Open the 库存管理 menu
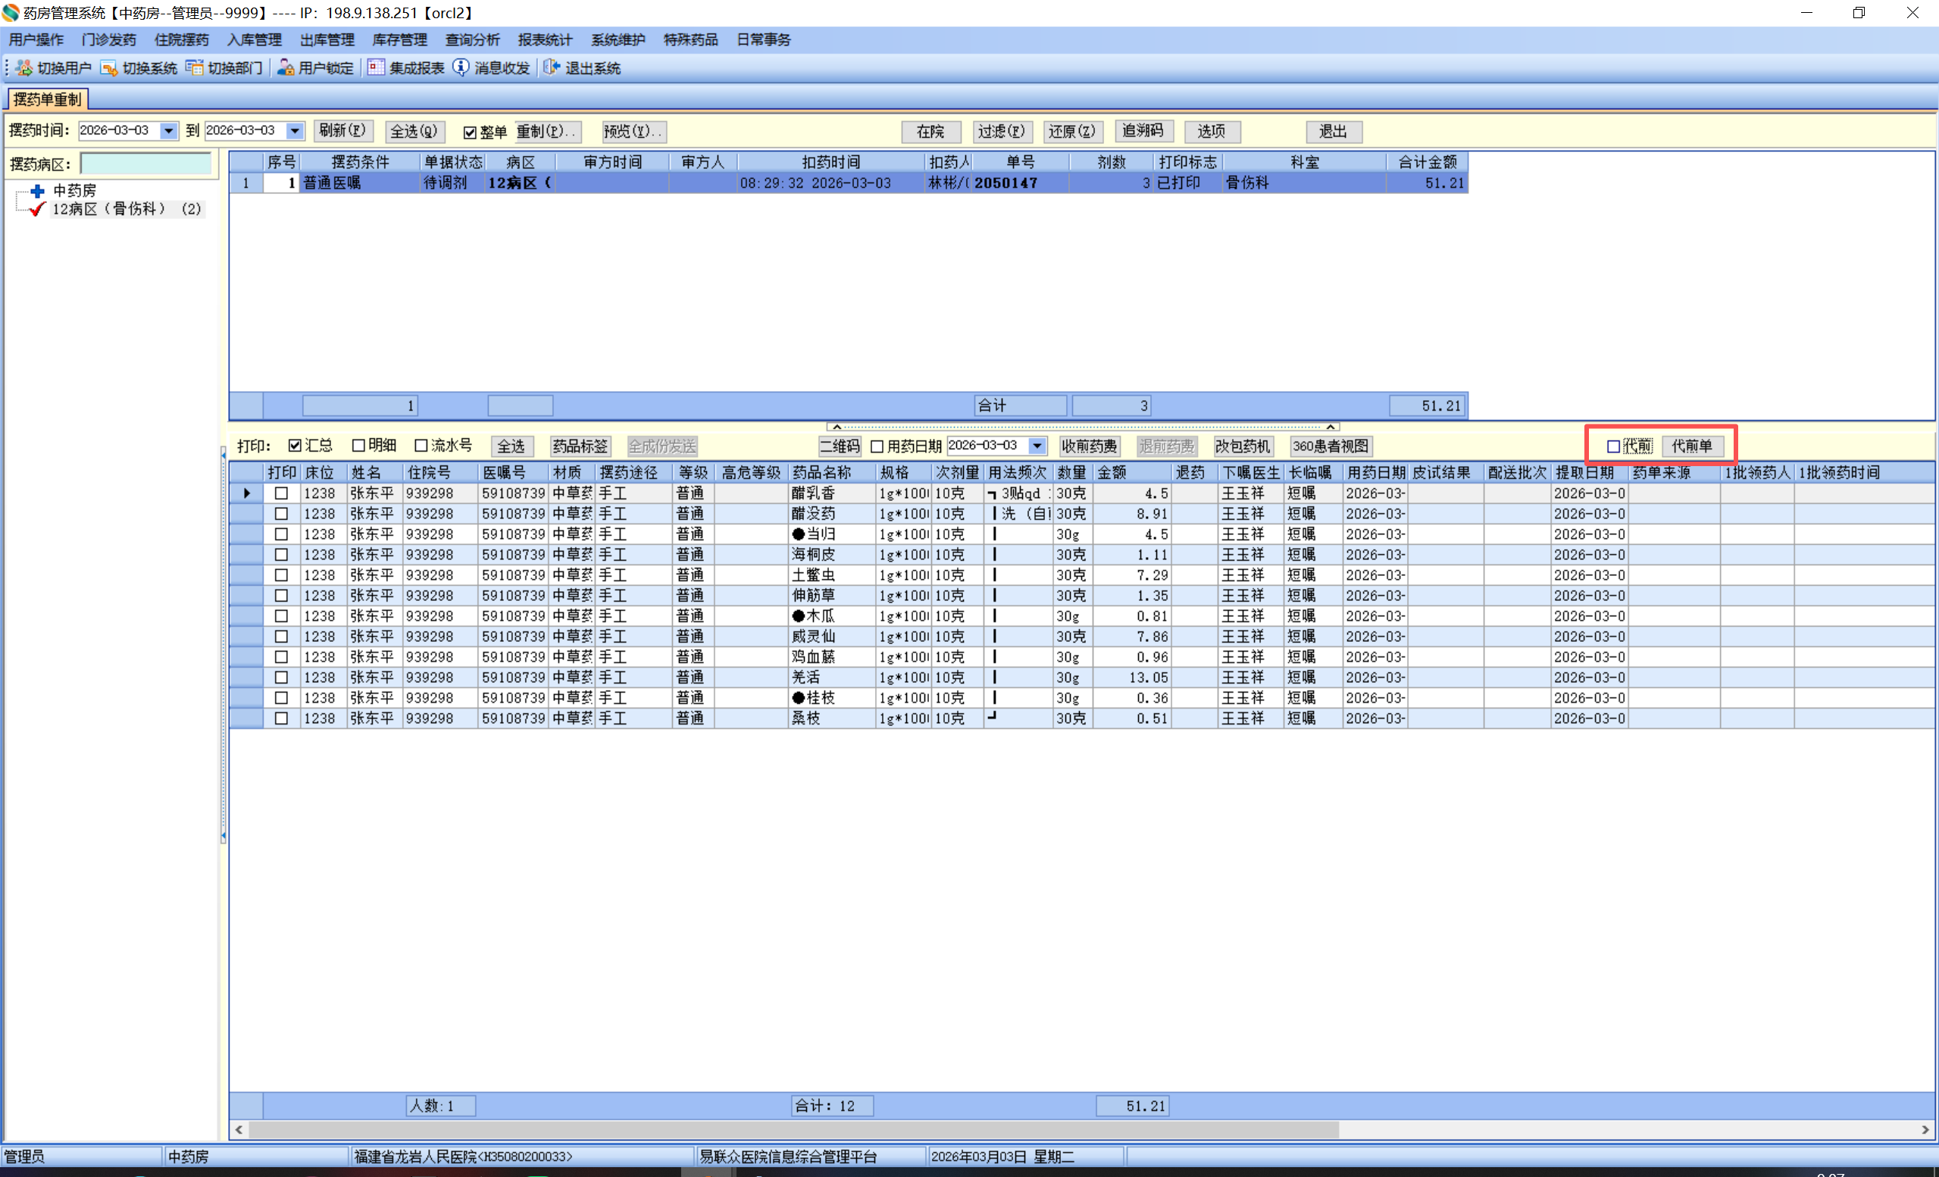The image size is (1939, 1177). tap(399, 39)
